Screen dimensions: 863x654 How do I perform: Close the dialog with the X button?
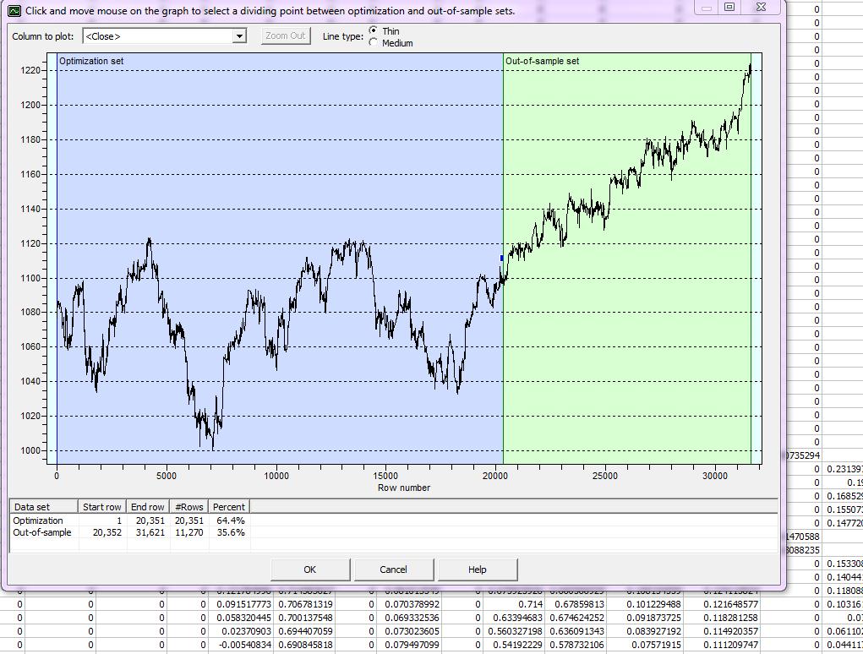(762, 7)
